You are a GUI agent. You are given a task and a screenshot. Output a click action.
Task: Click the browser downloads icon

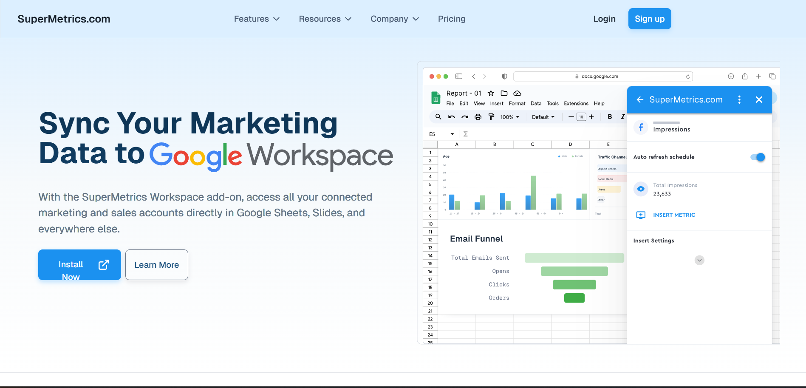pyautogui.click(x=731, y=76)
